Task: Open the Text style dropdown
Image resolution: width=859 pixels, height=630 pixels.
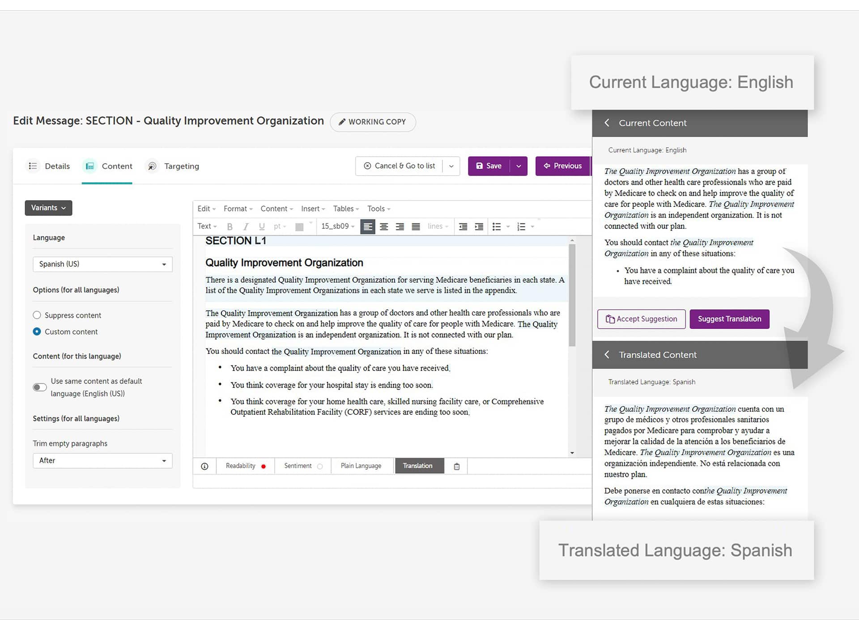Action: pyautogui.click(x=207, y=226)
